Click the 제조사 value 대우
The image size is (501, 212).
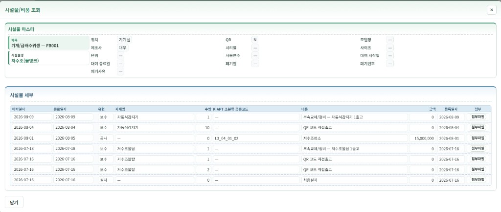(x=123, y=47)
